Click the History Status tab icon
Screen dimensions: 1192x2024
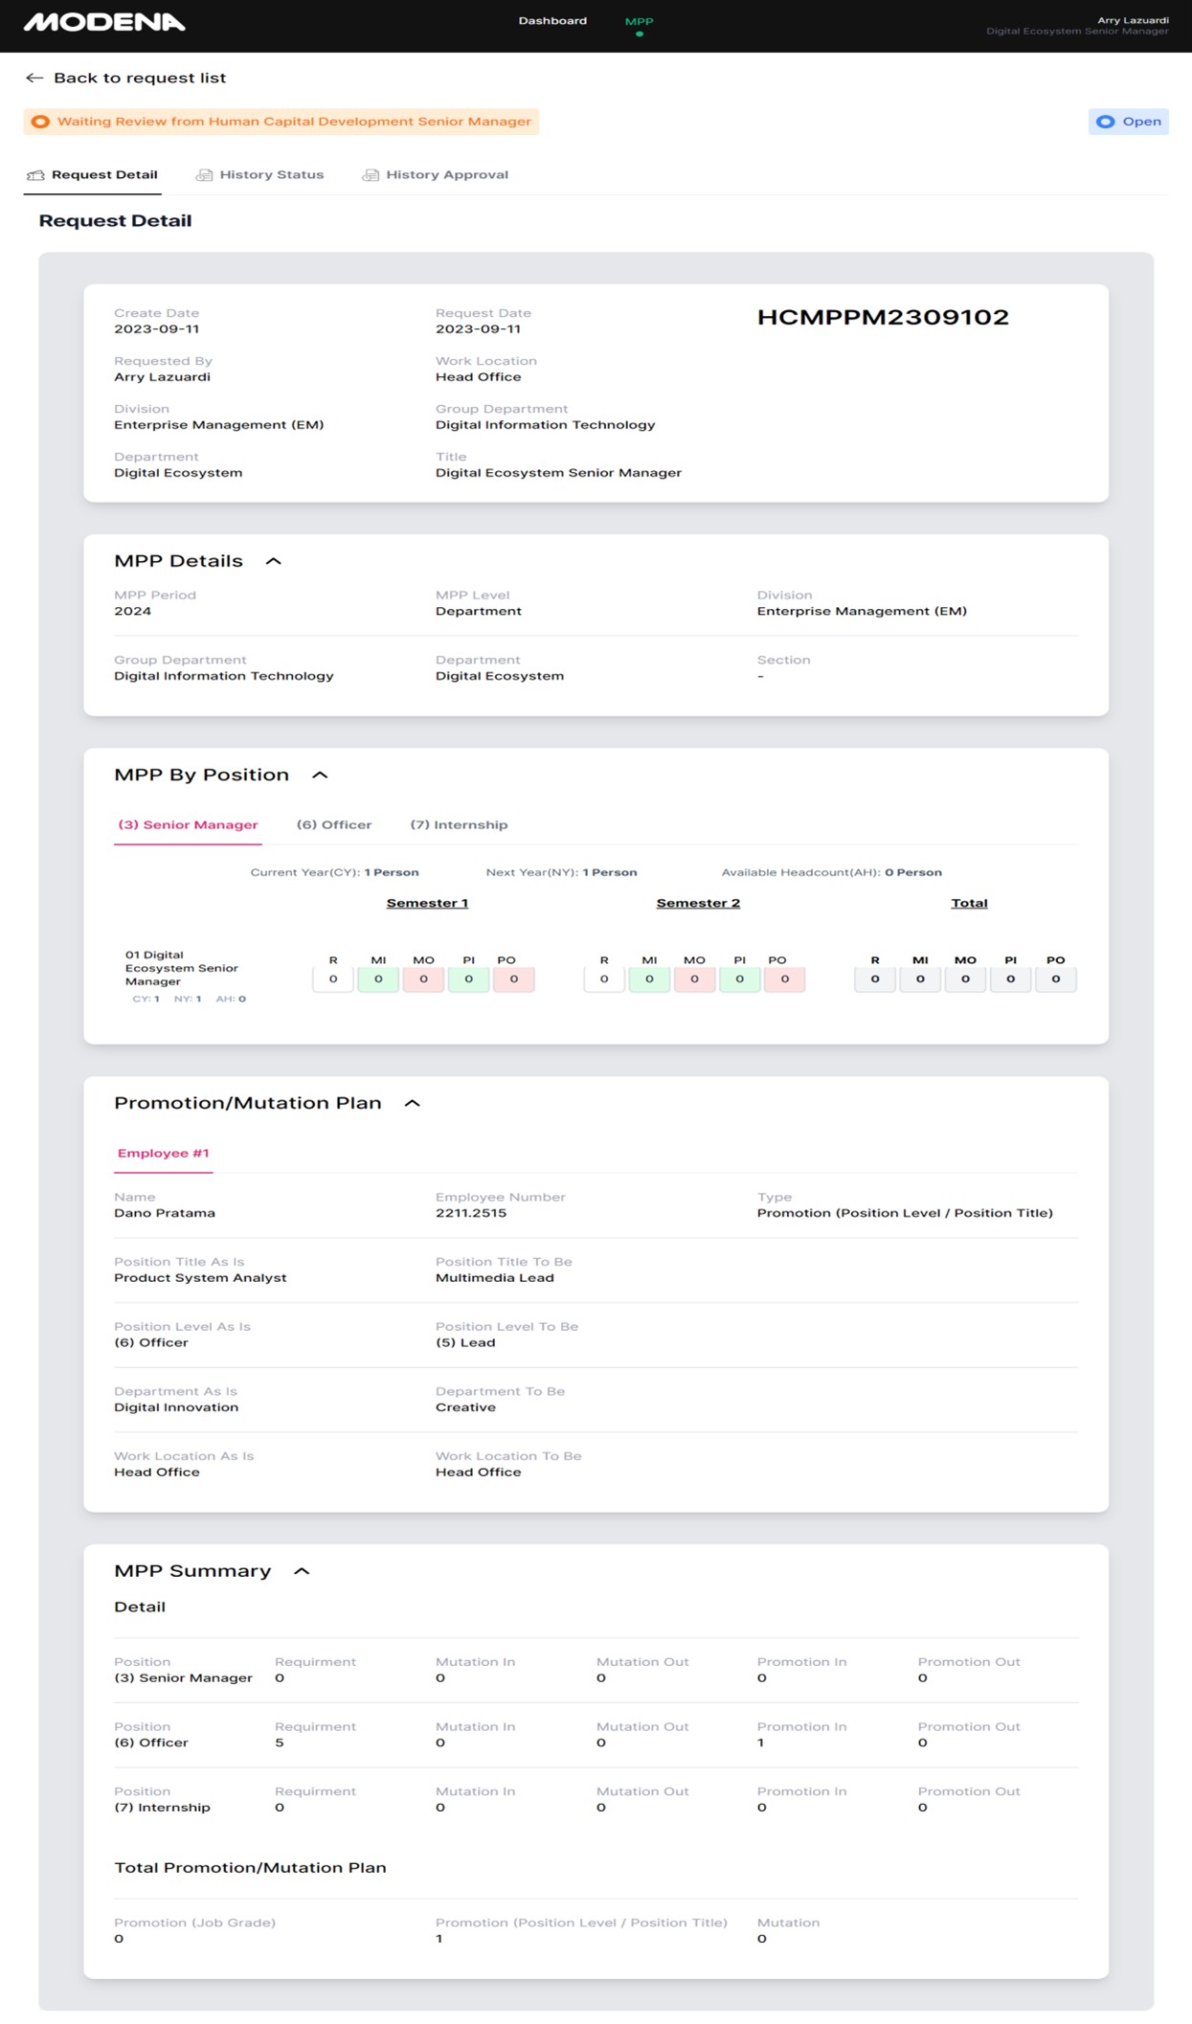[x=204, y=175]
